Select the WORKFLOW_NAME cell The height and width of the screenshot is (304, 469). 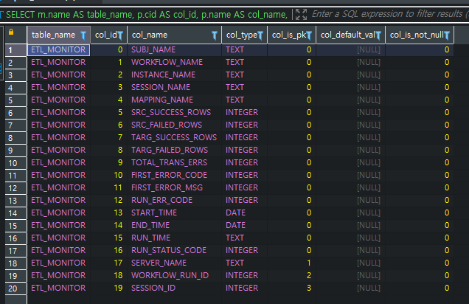pyautogui.click(x=174, y=62)
